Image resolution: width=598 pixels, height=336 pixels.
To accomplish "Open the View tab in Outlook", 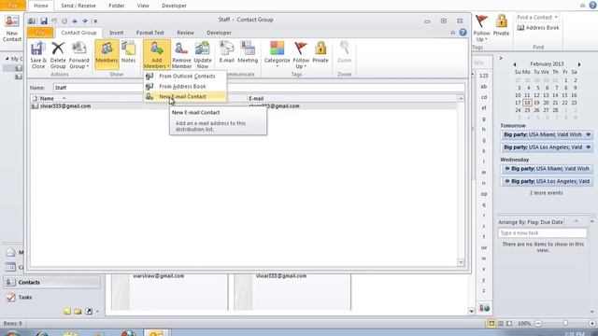I will [x=143, y=6].
